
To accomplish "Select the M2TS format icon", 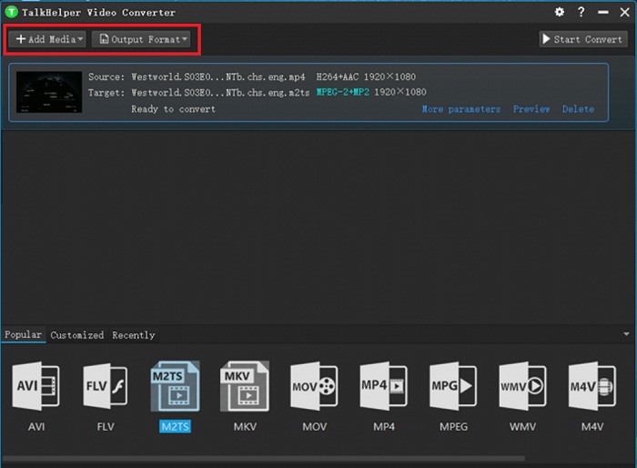I will pyautogui.click(x=175, y=386).
